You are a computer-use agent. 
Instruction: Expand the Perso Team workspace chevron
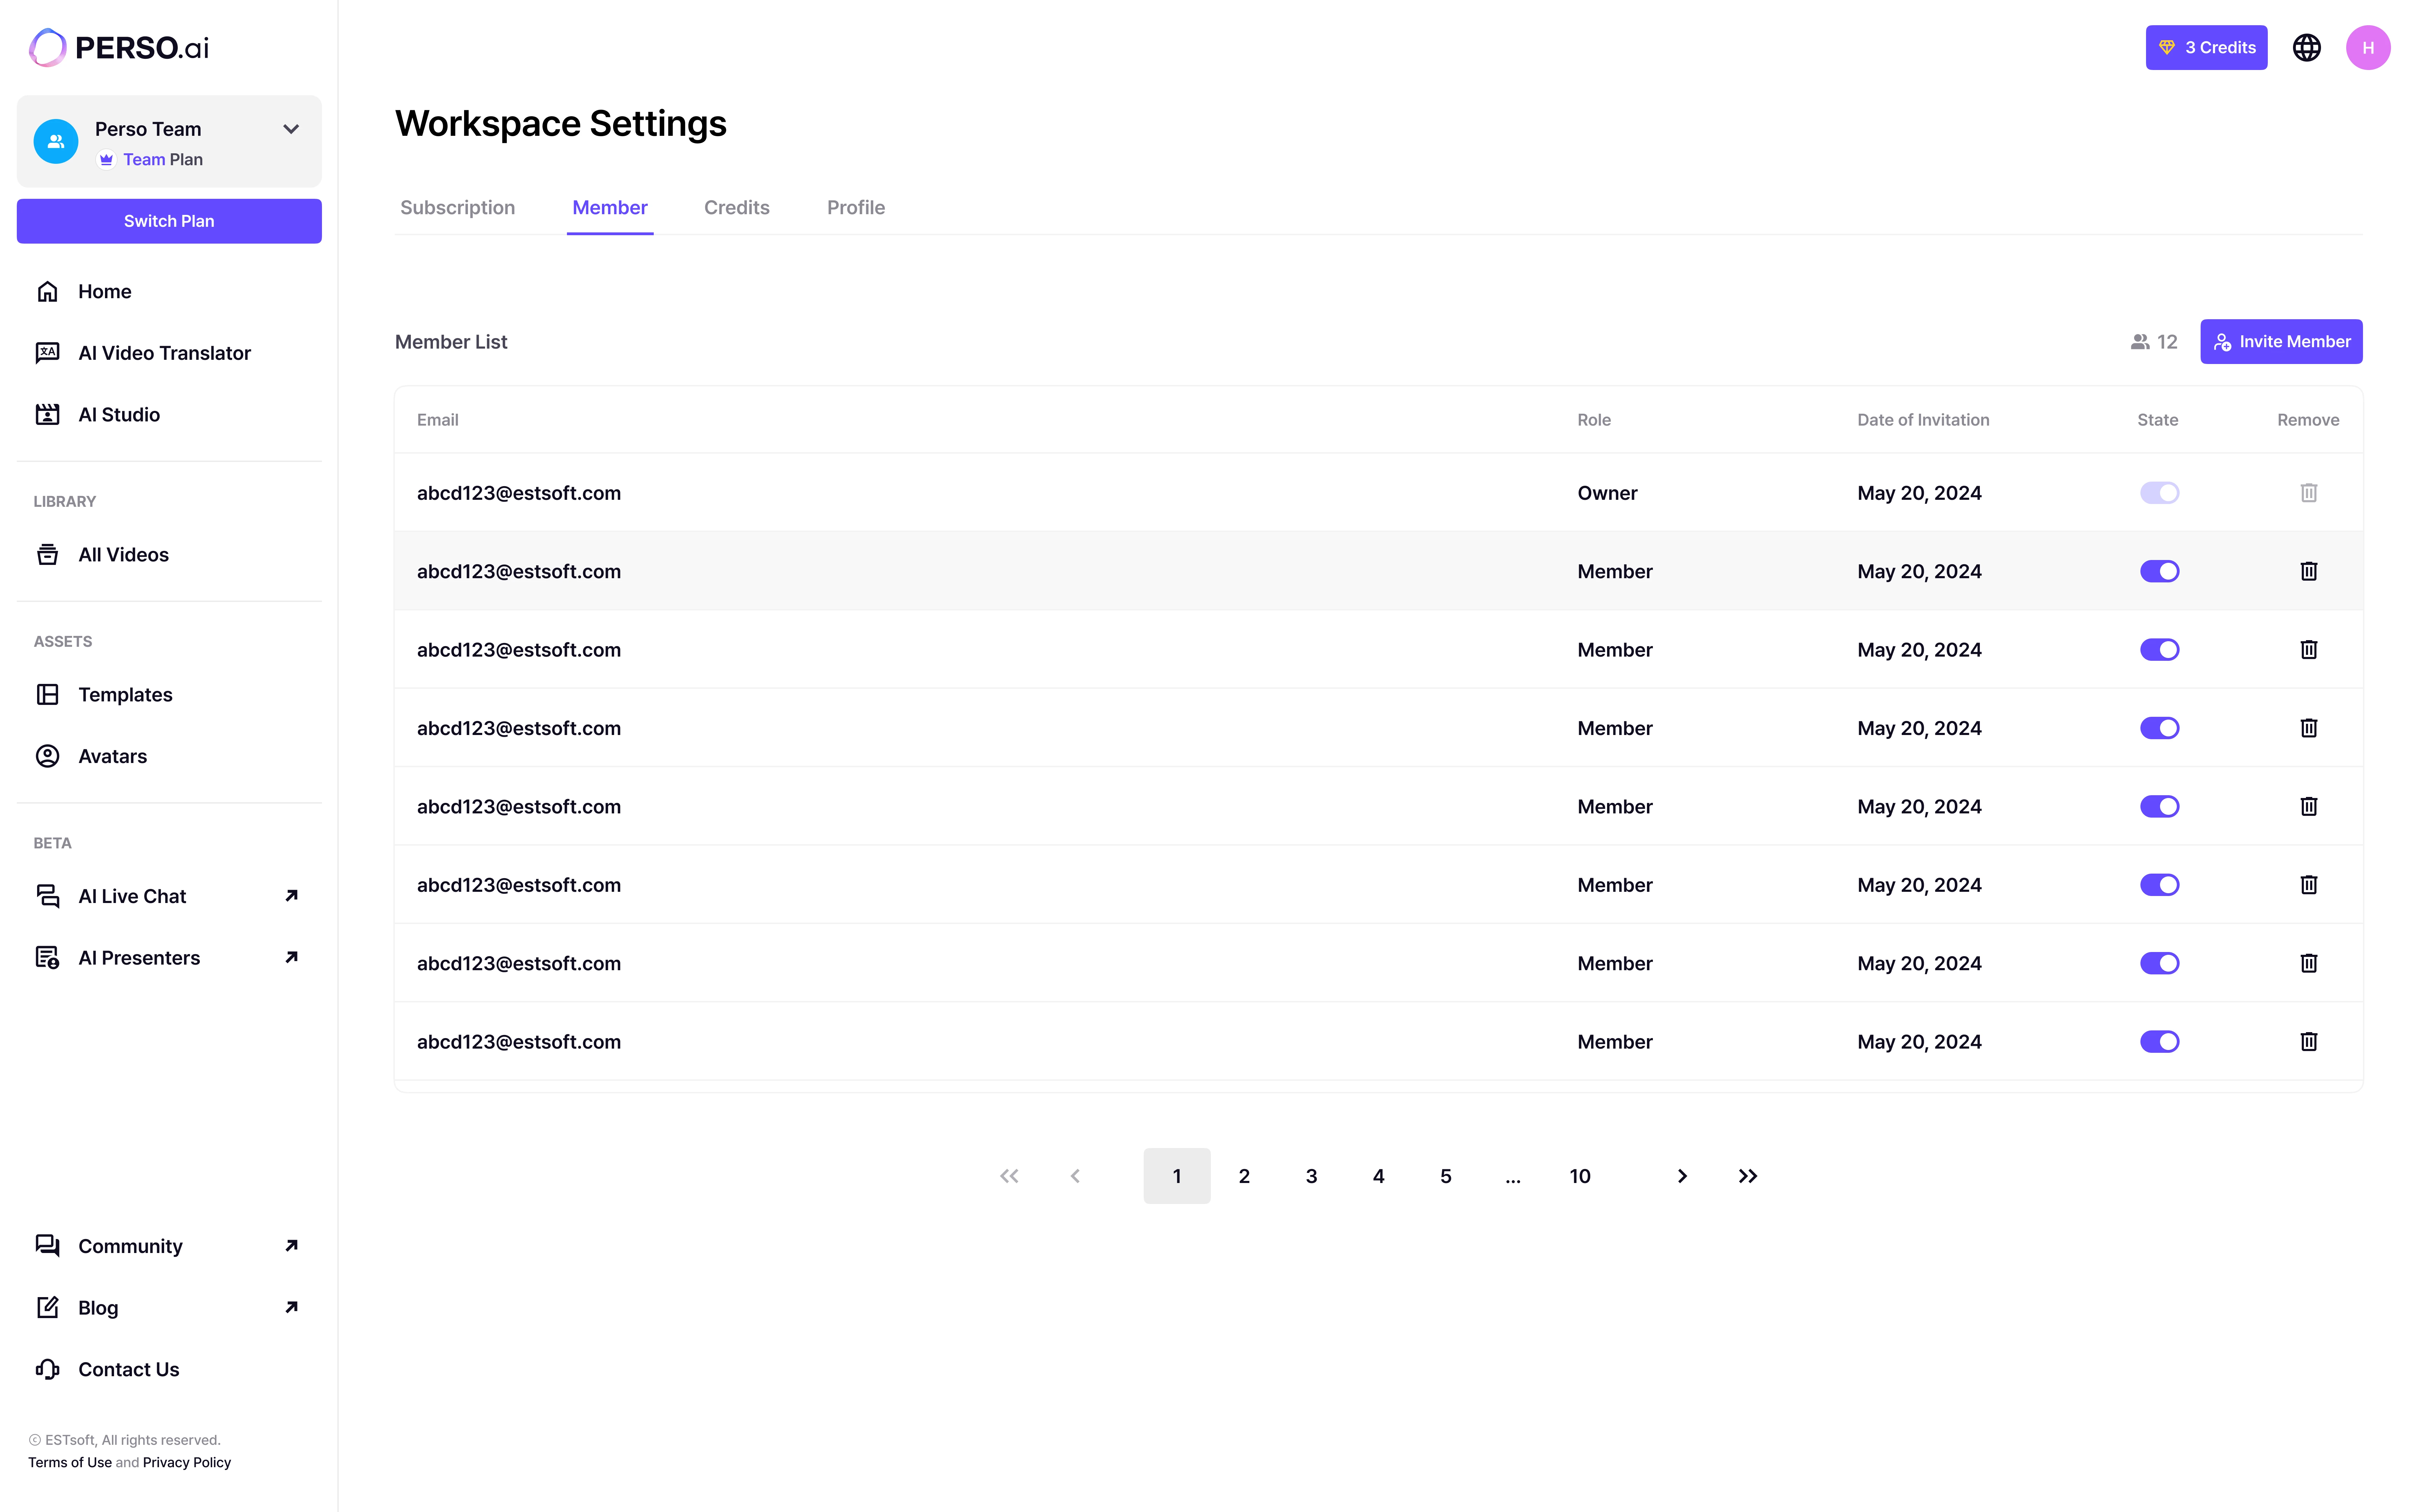pos(291,129)
